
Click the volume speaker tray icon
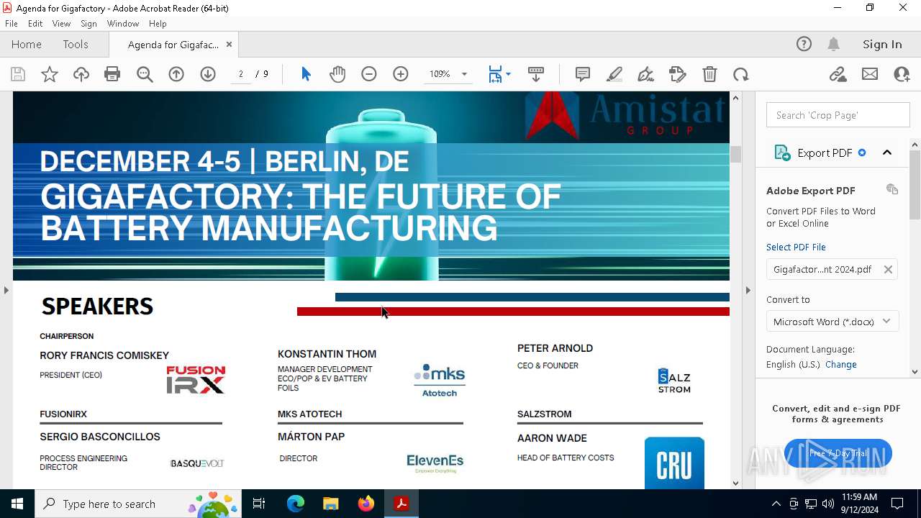(x=828, y=504)
